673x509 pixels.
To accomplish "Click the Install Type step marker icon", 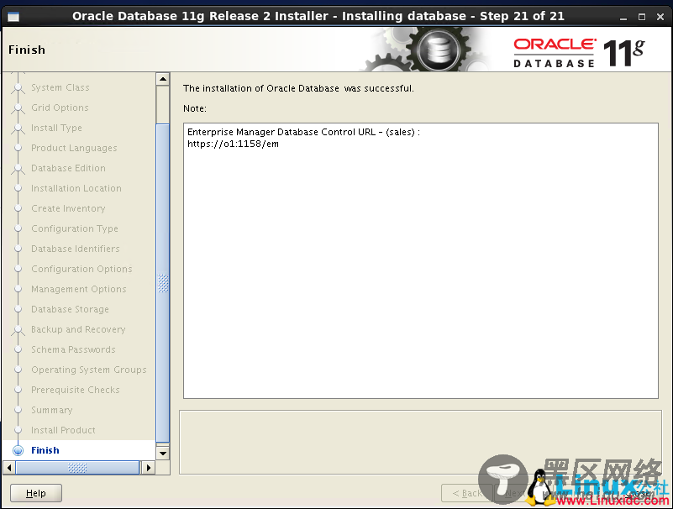I will click(x=18, y=129).
